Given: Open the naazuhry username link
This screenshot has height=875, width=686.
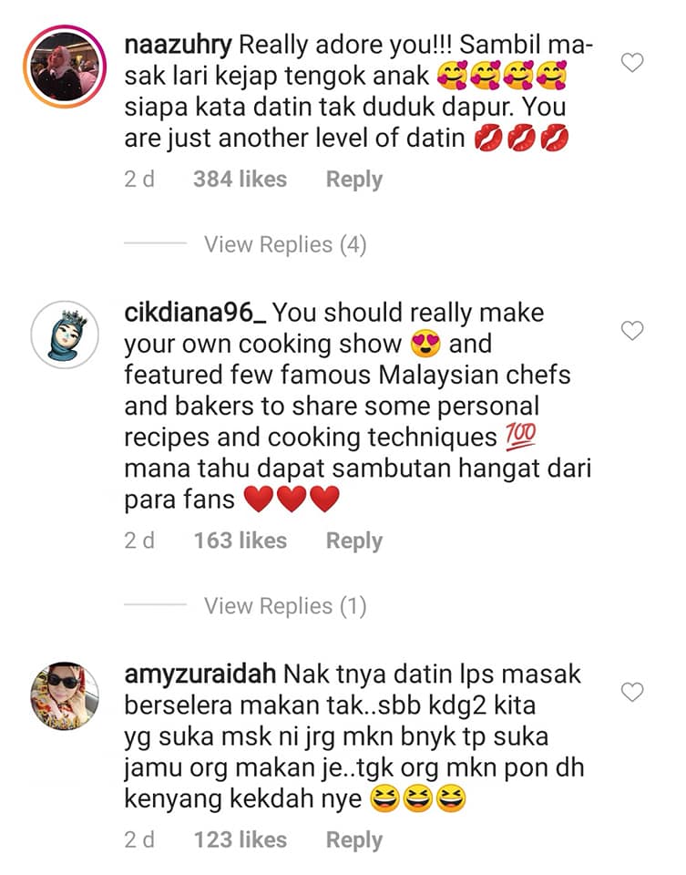Looking at the screenshot, I should click(178, 46).
